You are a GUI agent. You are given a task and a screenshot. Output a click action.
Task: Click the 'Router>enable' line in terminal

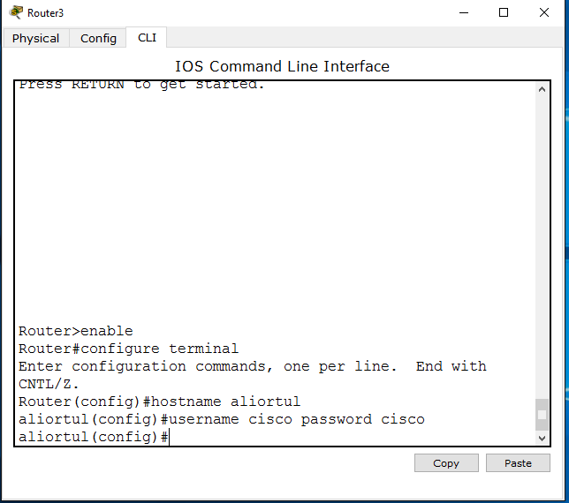[76, 331]
